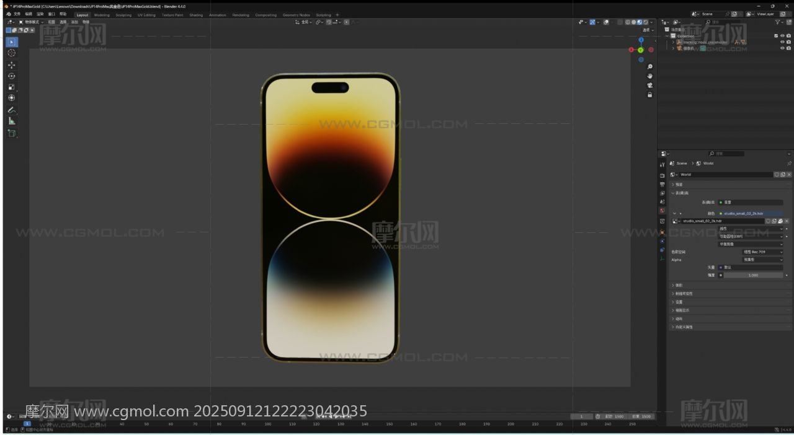Open the Scene properties tab
This screenshot has width=794, height=435.
tap(662, 202)
